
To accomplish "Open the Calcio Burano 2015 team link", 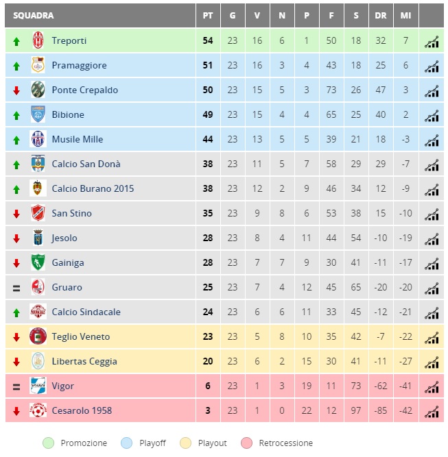I will click(93, 188).
